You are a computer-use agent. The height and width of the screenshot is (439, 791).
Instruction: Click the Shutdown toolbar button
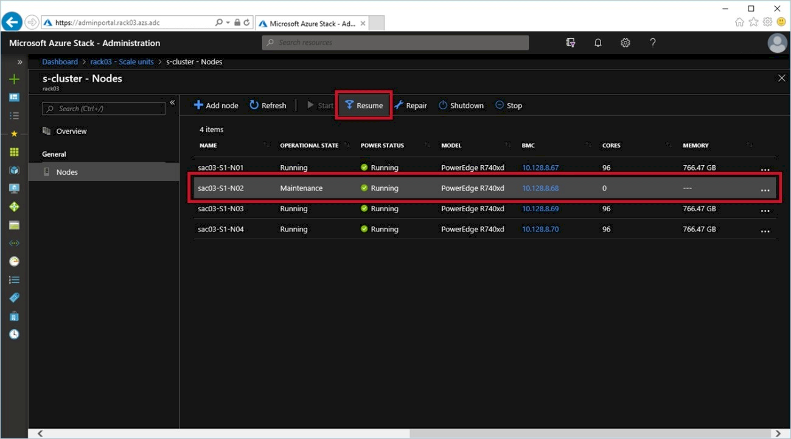click(461, 105)
